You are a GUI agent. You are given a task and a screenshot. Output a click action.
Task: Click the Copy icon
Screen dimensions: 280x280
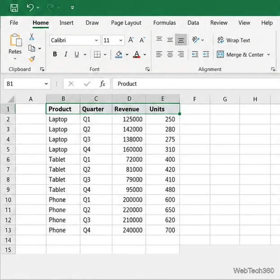[x=32, y=48]
